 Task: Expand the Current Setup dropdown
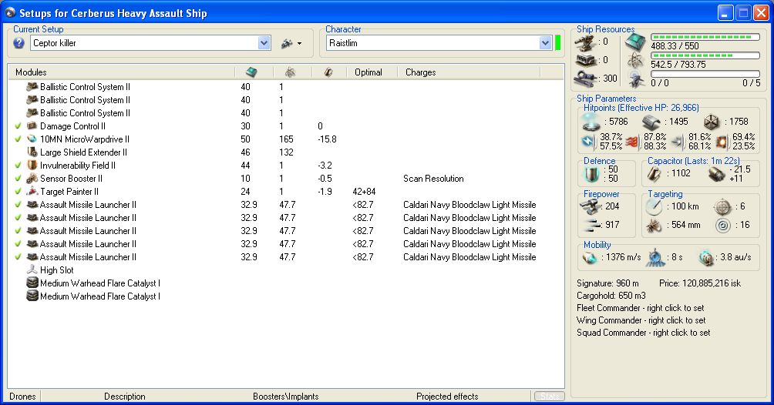pyautogui.click(x=264, y=43)
